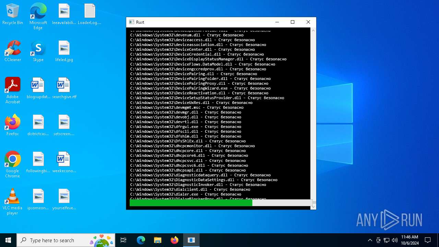Open the Windows Start menu

(8, 240)
